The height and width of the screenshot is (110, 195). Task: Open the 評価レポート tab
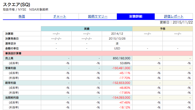174,17
